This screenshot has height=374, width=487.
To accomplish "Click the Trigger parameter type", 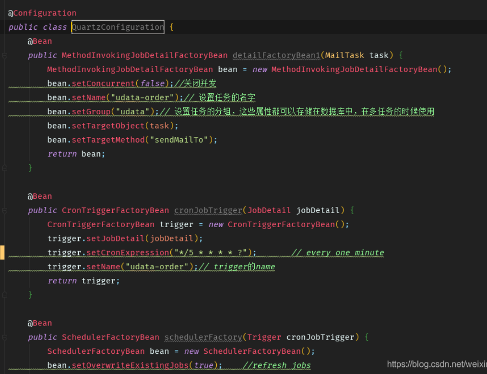I will (264, 338).
